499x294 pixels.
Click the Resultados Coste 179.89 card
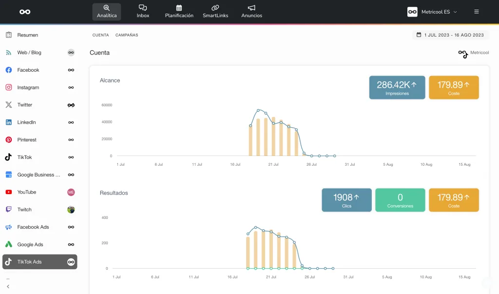pyautogui.click(x=454, y=200)
